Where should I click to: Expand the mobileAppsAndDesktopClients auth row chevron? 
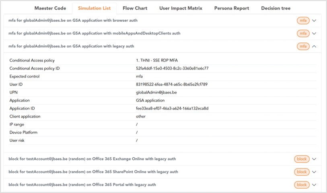[314, 33]
